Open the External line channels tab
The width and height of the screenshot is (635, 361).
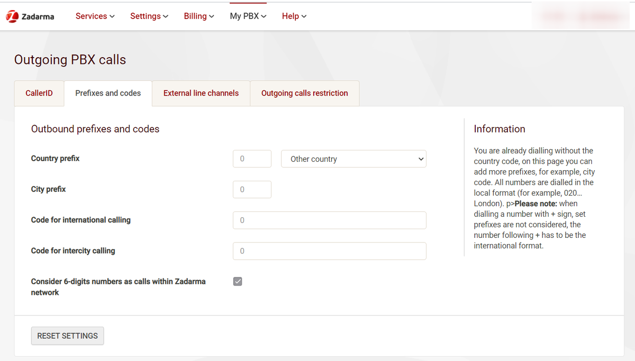click(x=201, y=94)
